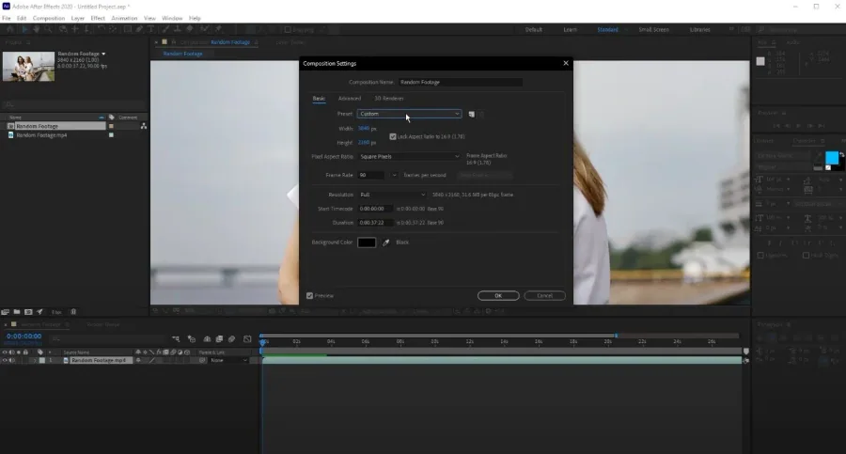Select the Brush tool in toolbar
The width and height of the screenshot is (846, 454).
click(165, 29)
